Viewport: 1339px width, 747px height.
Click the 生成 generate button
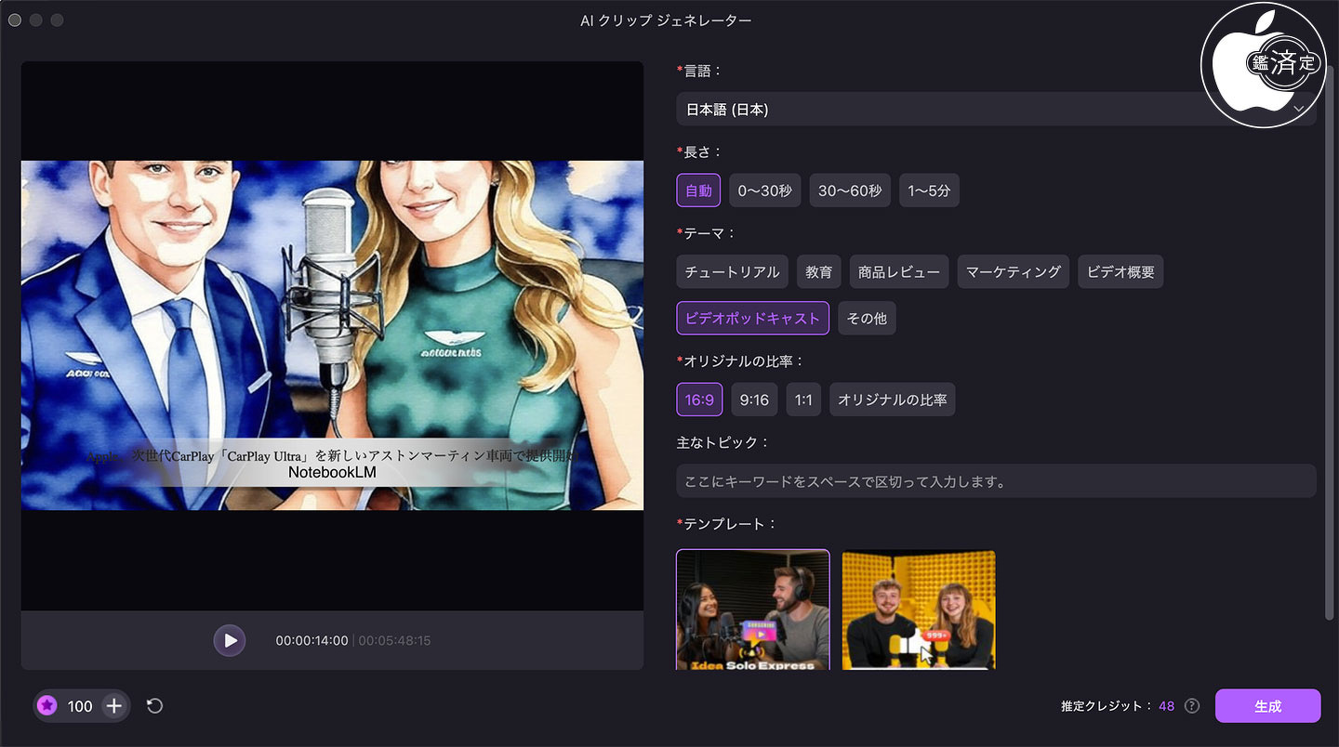point(1267,706)
